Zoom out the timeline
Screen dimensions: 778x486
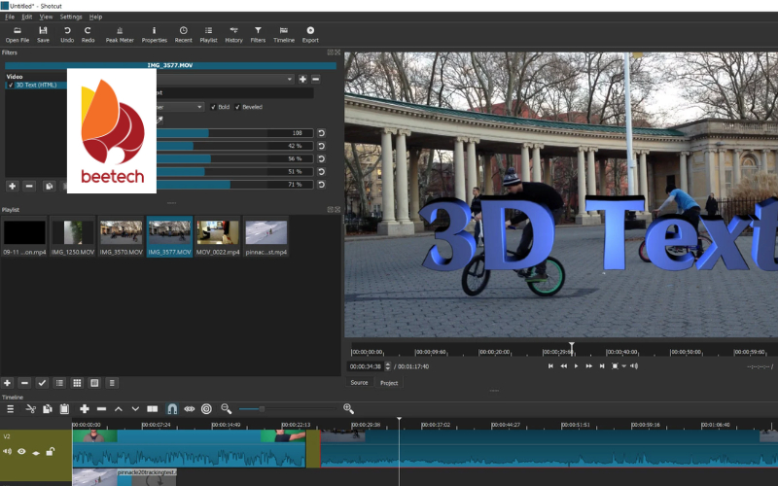point(227,408)
